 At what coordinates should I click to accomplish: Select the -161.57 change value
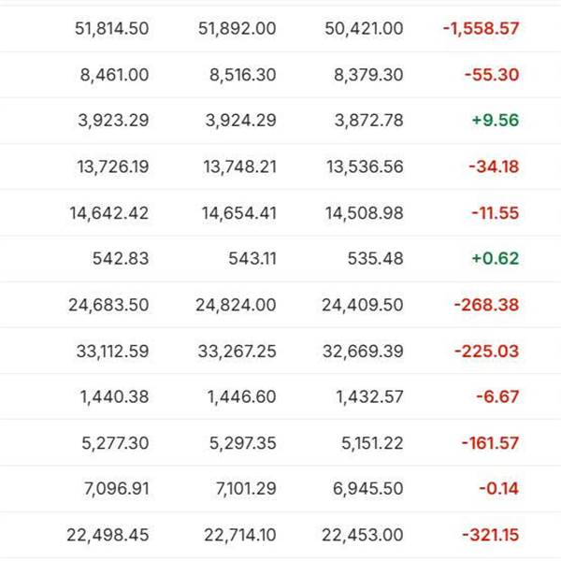pyautogui.click(x=489, y=442)
